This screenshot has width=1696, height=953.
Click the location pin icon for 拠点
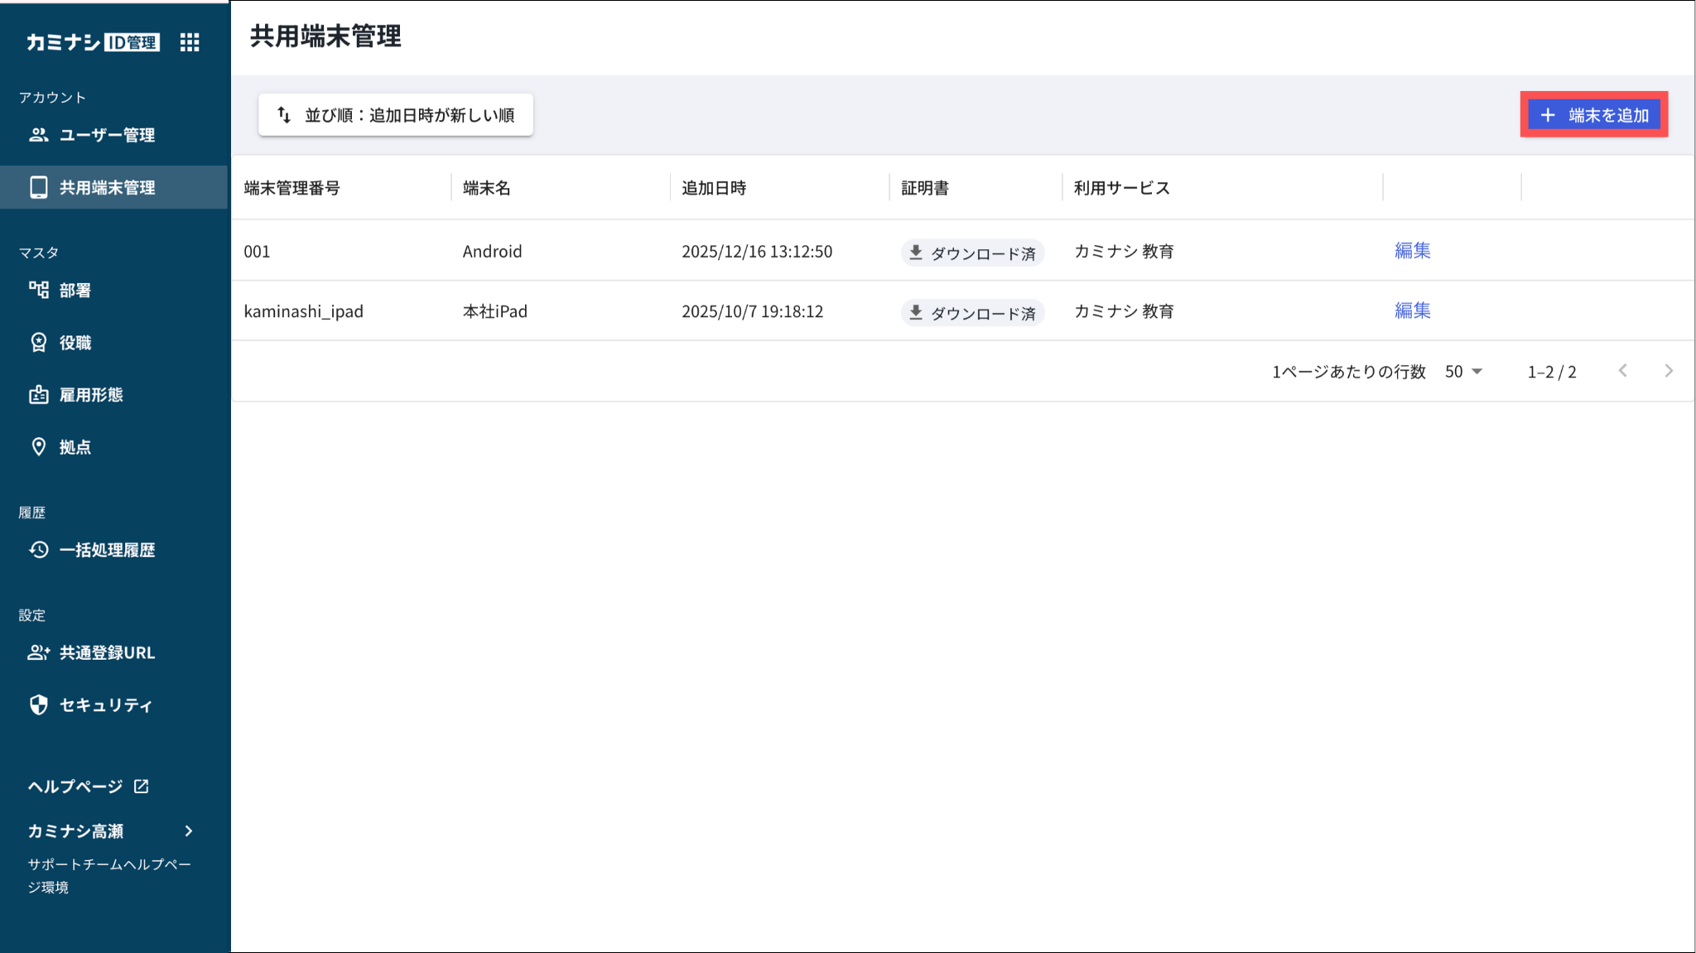click(38, 447)
